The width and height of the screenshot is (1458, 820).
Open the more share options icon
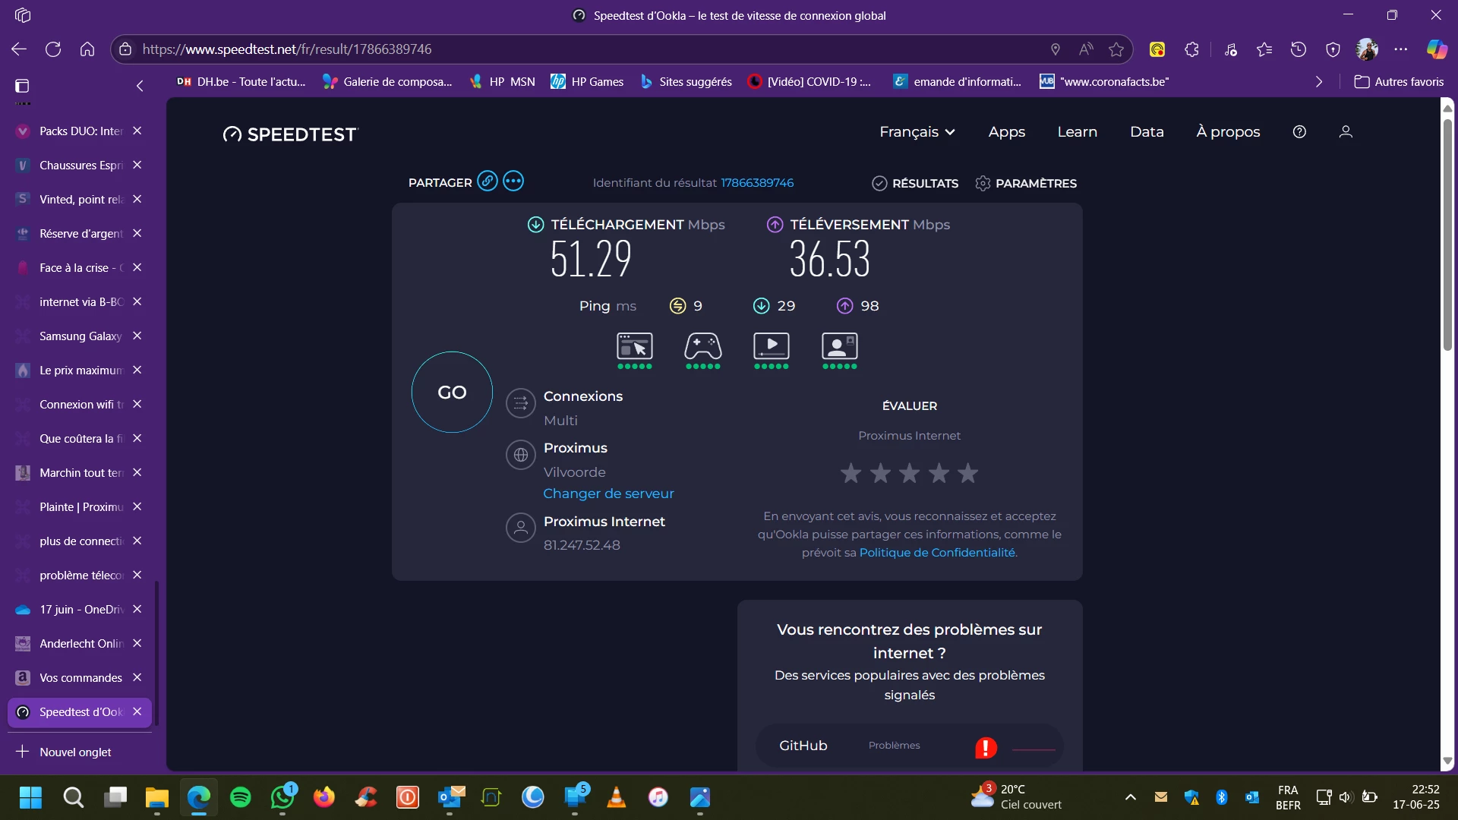[x=513, y=181]
